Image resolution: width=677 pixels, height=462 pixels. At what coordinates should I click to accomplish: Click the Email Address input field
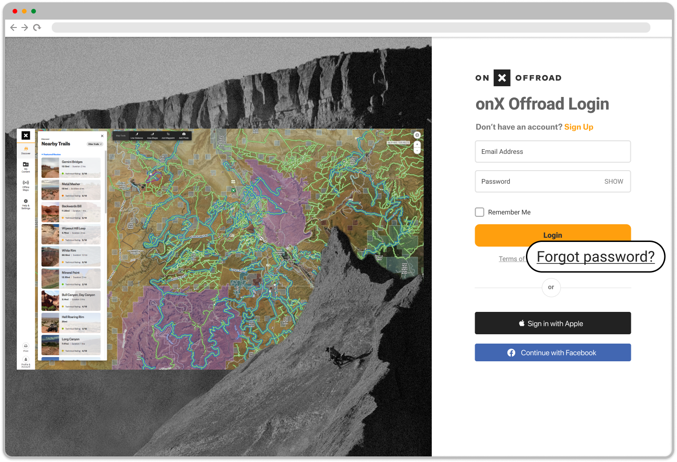[x=553, y=152]
